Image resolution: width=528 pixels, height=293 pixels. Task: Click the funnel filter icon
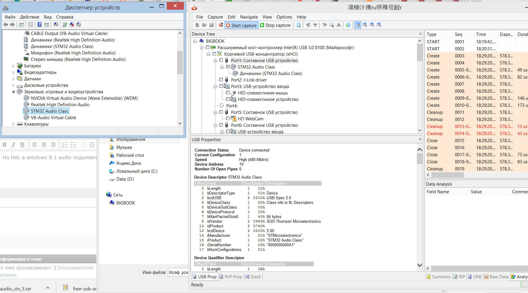coord(315,25)
